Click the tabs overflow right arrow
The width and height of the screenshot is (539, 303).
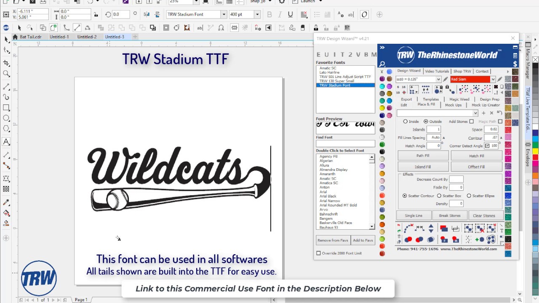507,72
